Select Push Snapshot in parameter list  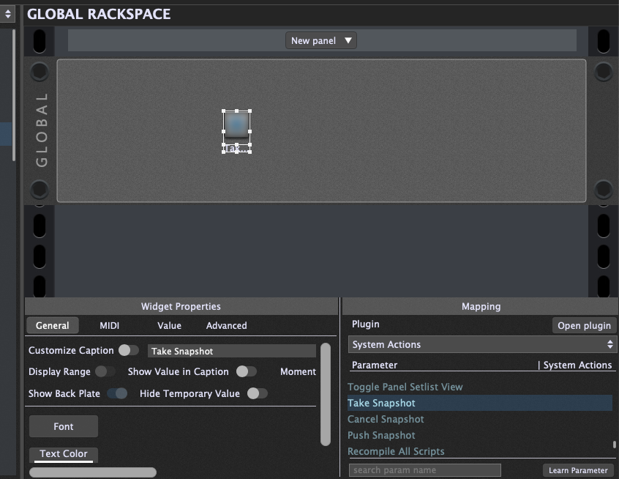pyautogui.click(x=381, y=436)
